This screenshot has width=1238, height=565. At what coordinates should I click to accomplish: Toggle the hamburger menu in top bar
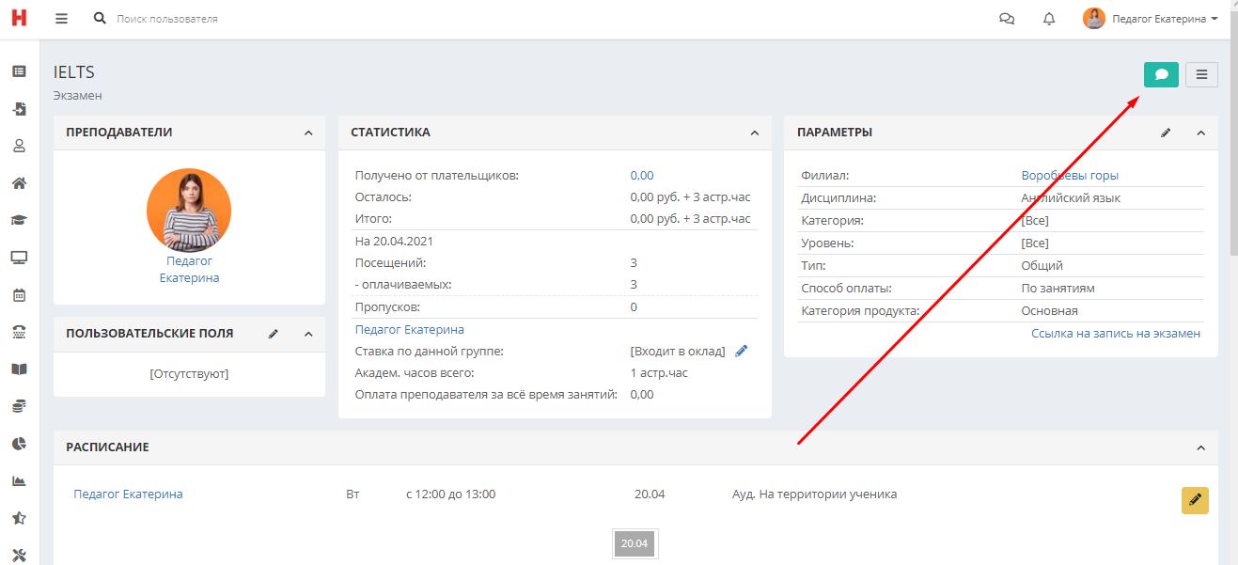(62, 19)
